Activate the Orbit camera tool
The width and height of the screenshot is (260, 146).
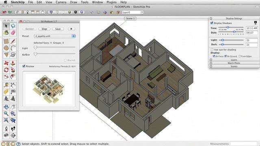click(x=6, y=107)
